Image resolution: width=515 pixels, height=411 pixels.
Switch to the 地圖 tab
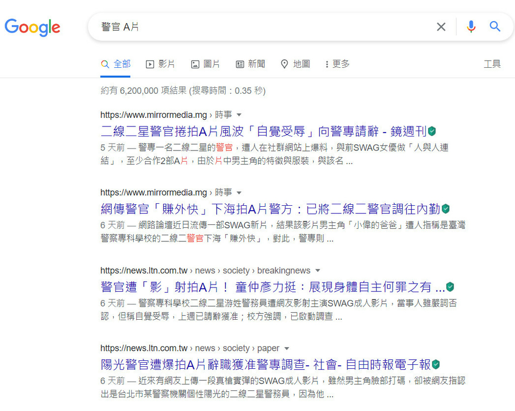click(295, 64)
